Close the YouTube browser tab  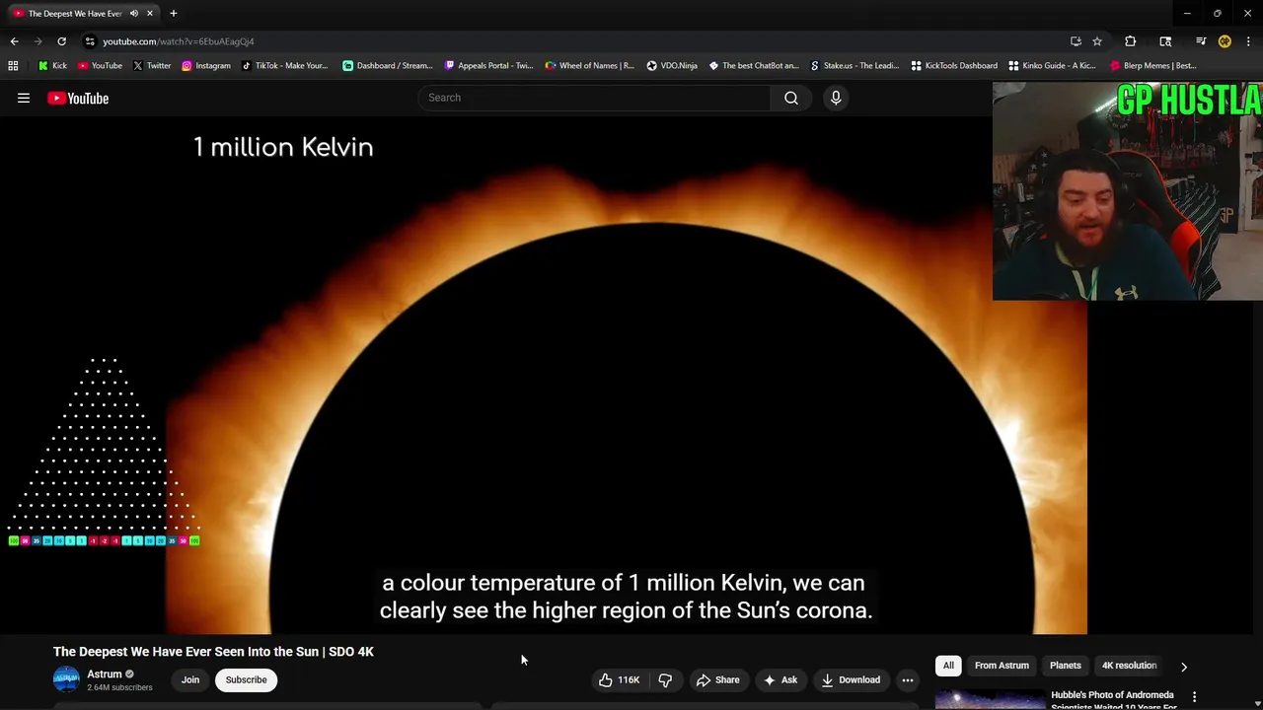[x=150, y=14]
